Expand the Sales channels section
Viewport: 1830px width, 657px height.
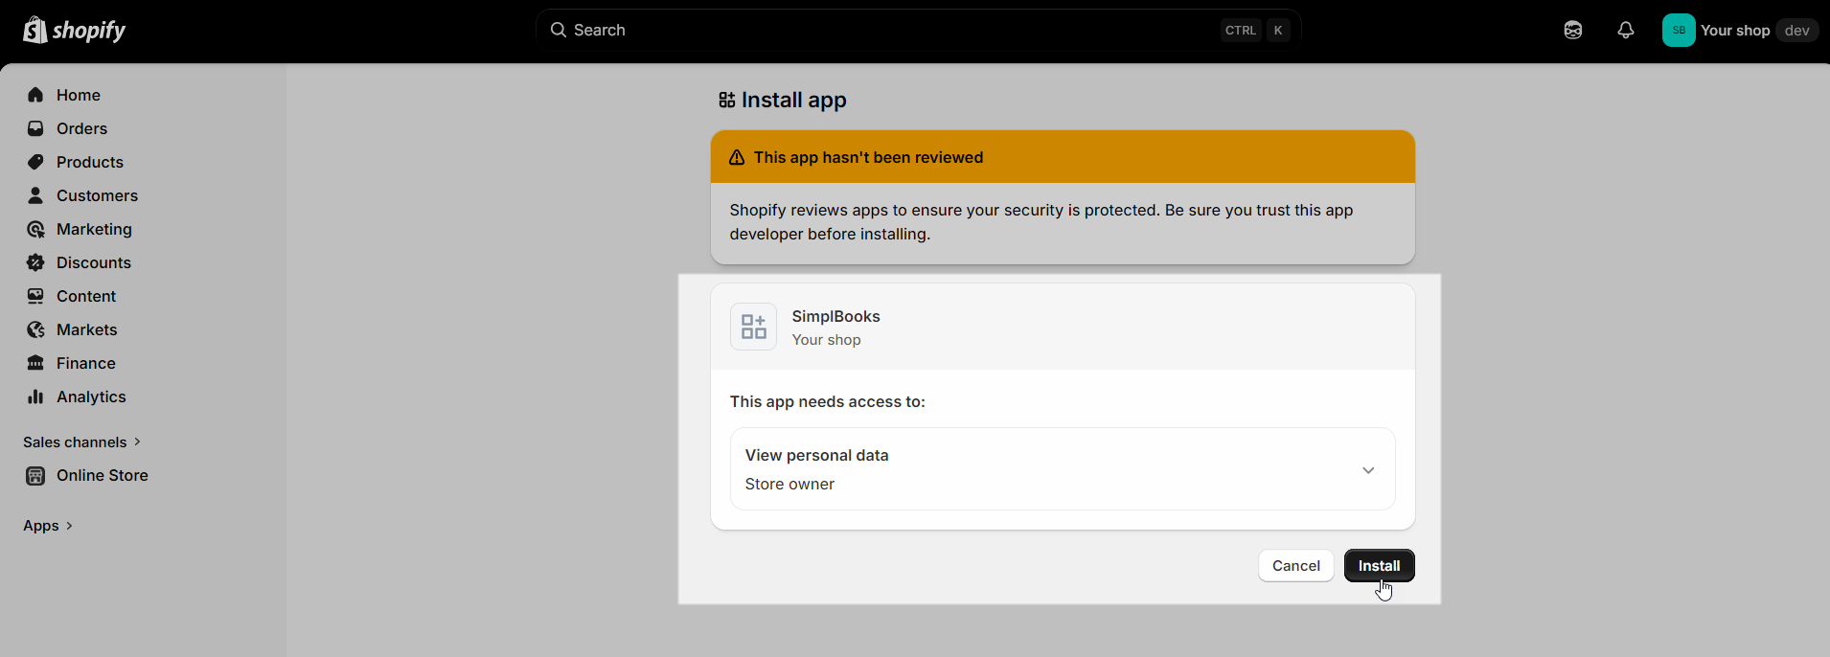(x=82, y=442)
